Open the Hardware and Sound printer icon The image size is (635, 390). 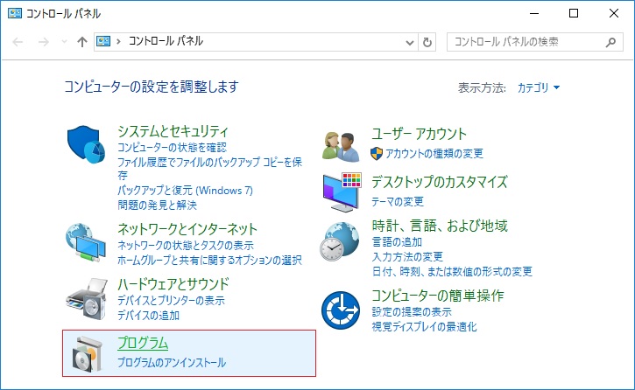(87, 299)
